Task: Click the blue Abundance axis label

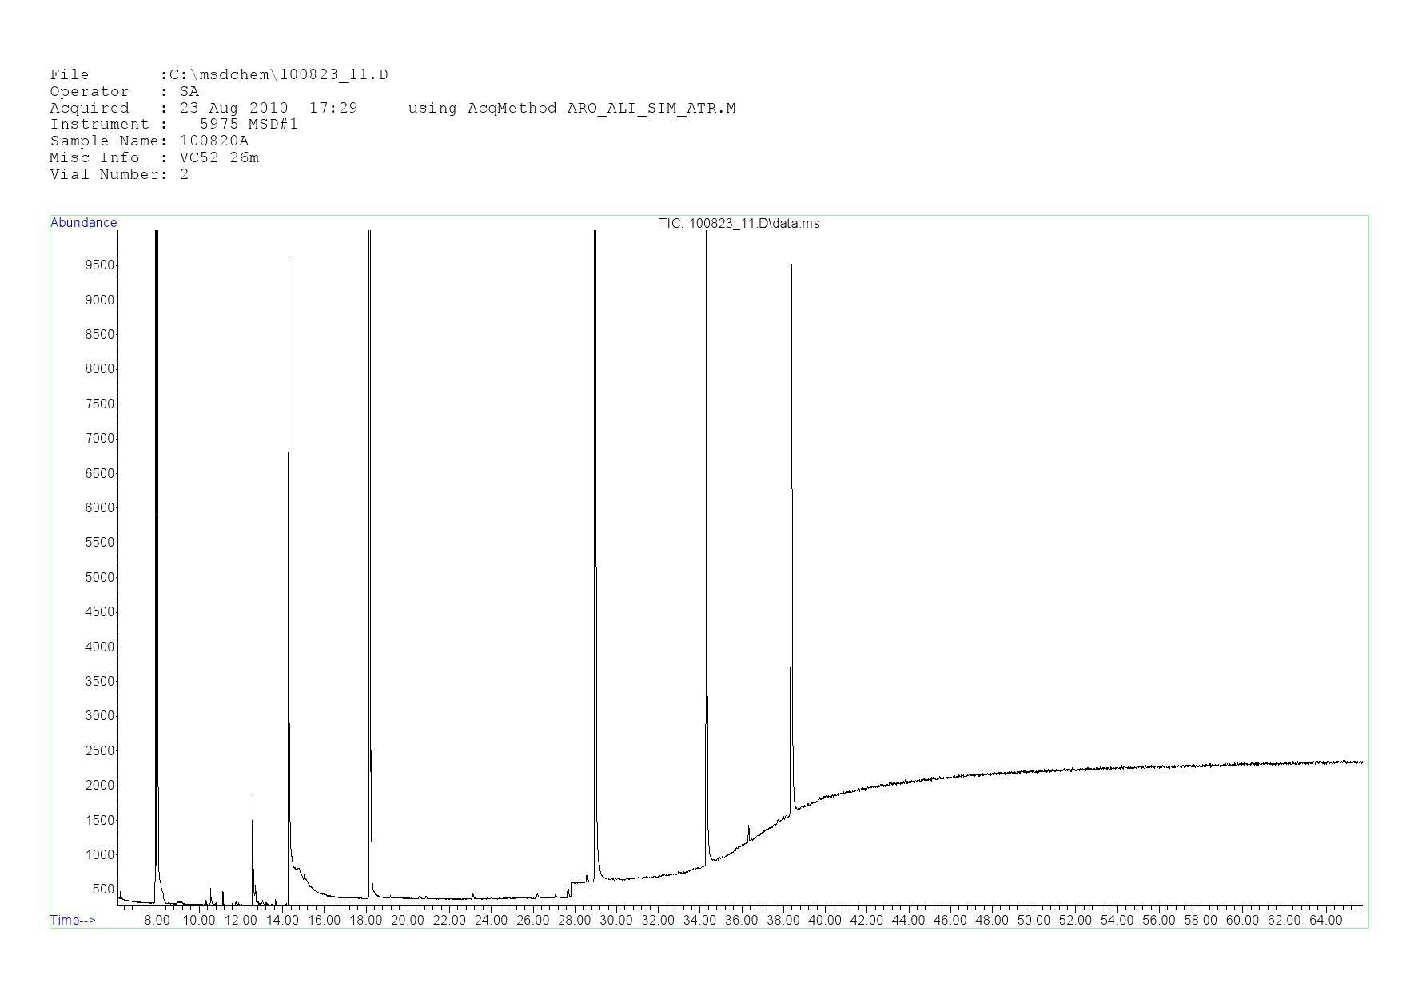Action: tap(83, 223)
